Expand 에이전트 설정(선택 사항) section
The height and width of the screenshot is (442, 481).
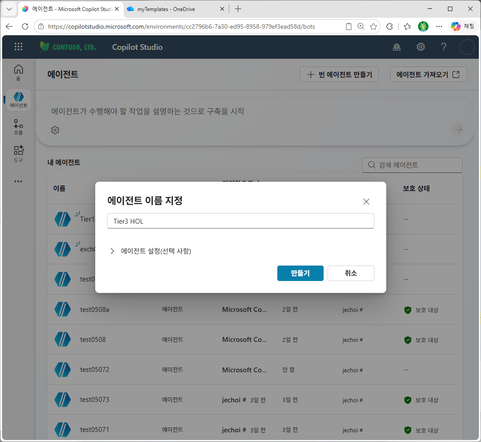150,251
